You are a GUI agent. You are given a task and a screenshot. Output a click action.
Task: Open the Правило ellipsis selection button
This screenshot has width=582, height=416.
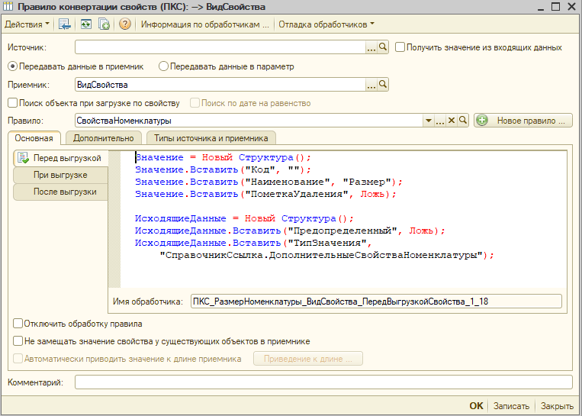tap(440, 121)
